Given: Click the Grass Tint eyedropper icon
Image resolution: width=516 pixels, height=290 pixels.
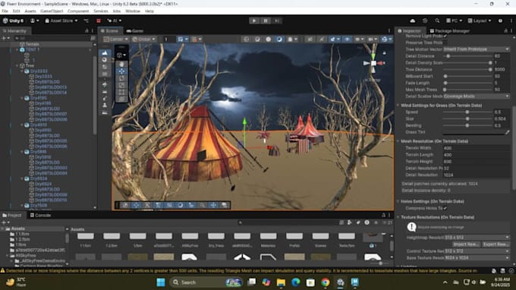Looking at the screenshot, I should (508, 132).
